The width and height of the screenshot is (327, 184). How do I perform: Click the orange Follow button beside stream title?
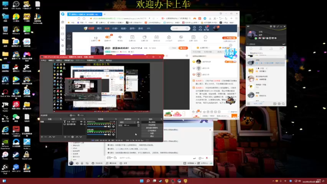coord(183,48)
